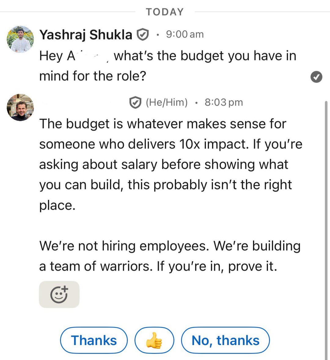
Task: Click the message delivered checkmark icon
Action: tap(316, 77)
